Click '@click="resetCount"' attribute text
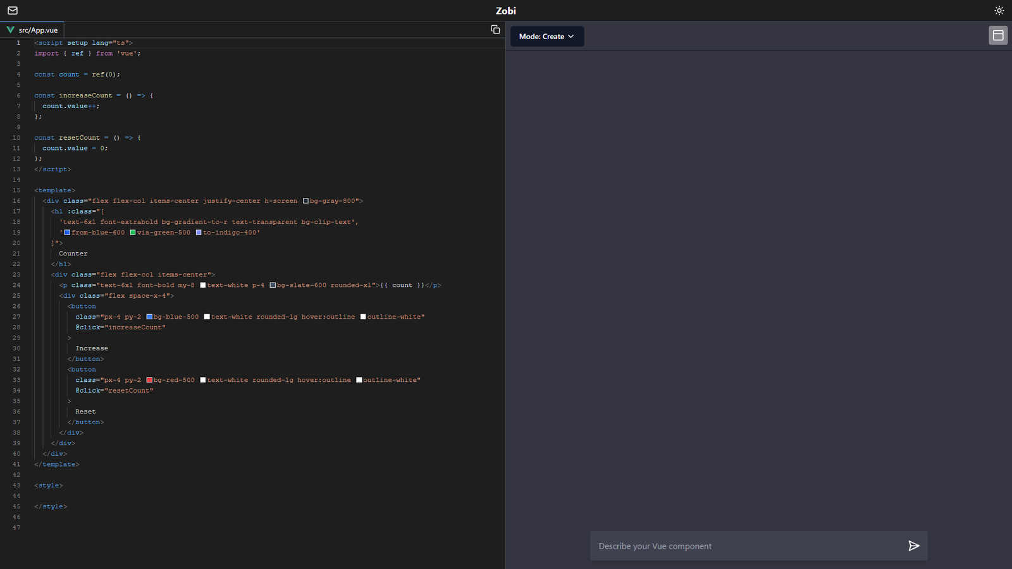Screen dimensions: 1012x569 click(x=114, y=391)
